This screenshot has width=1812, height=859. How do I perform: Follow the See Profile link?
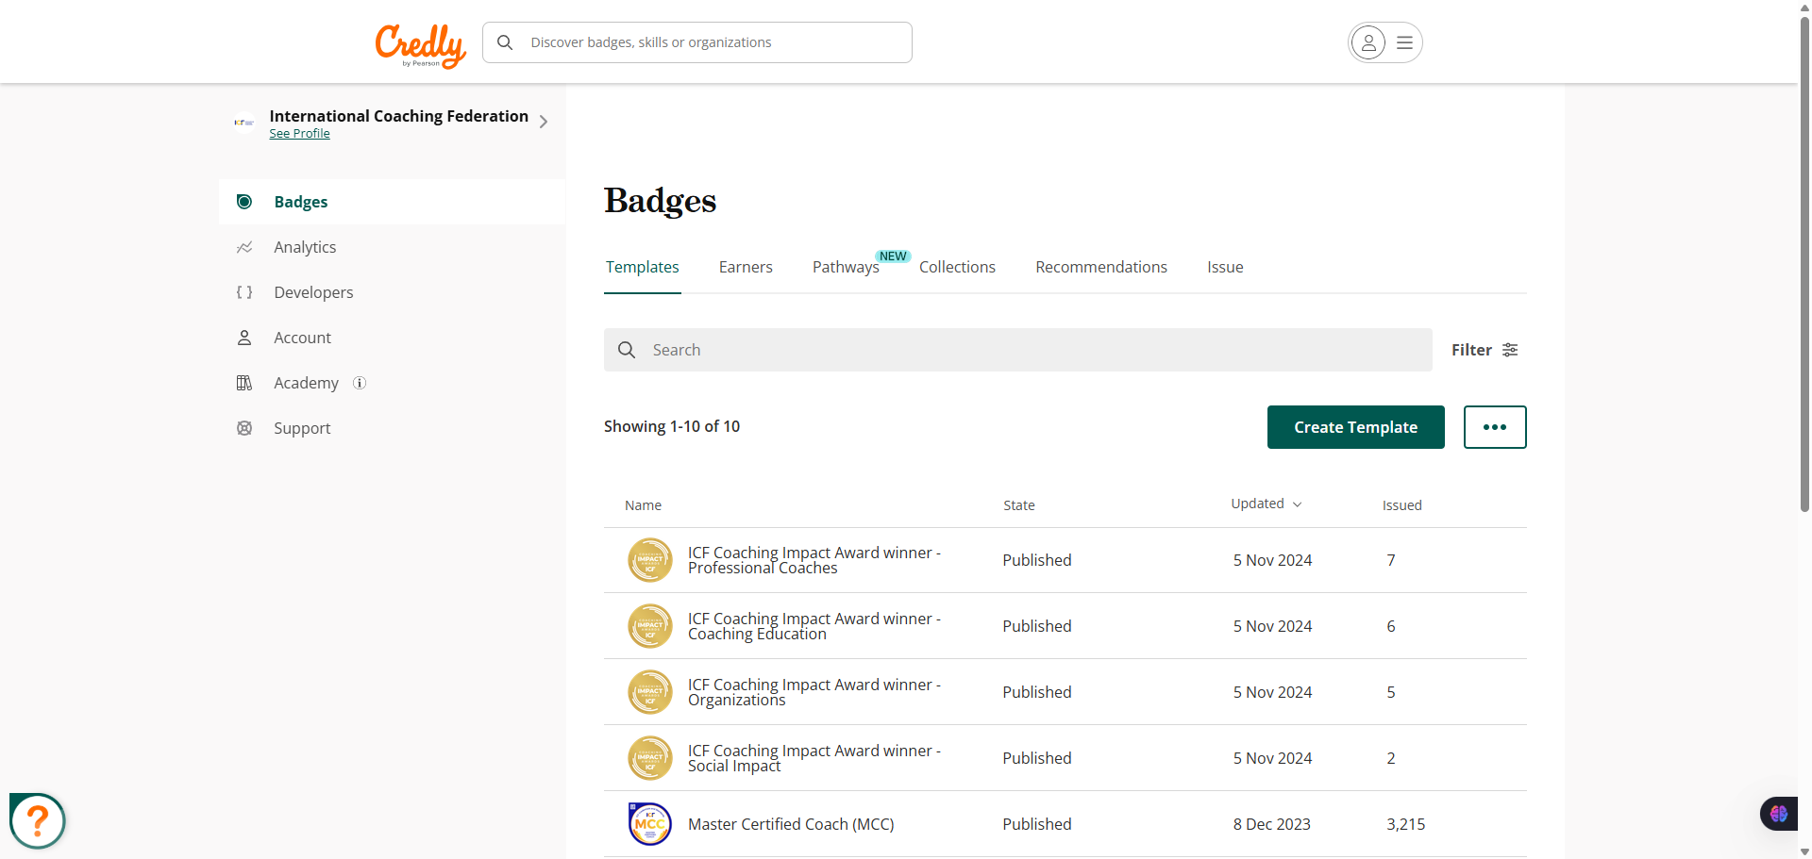(299, 134)
